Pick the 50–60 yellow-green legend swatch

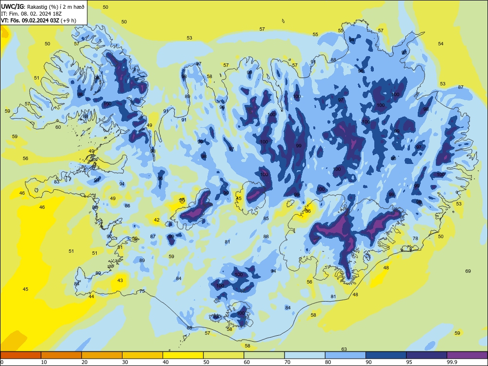[224, 355]
